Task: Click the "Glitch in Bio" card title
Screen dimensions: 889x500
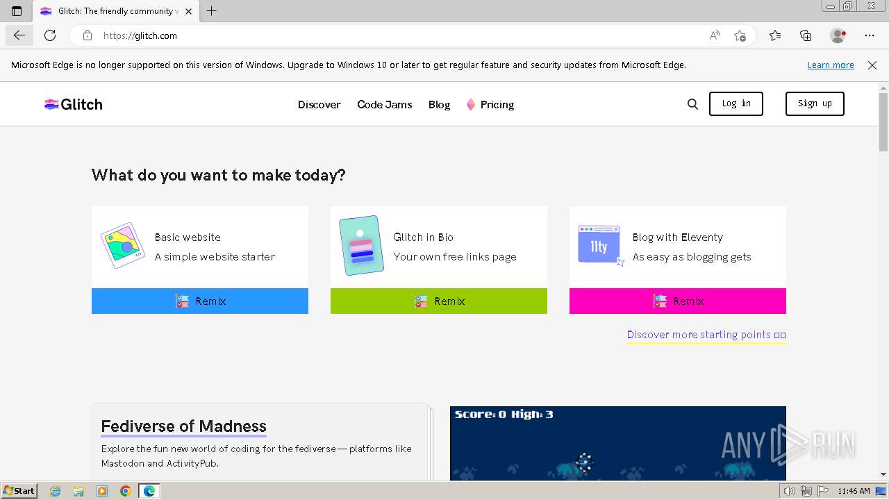Action: [424, 237]
